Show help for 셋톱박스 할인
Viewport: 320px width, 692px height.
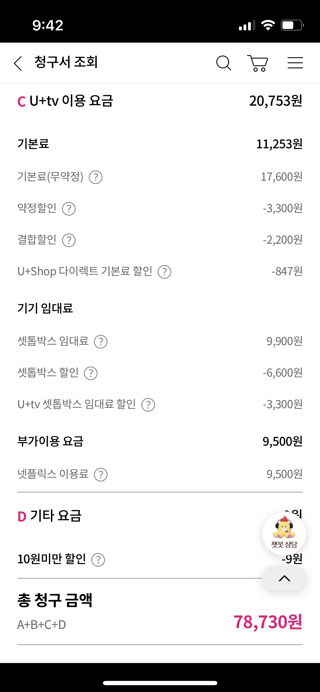point(91,373)
